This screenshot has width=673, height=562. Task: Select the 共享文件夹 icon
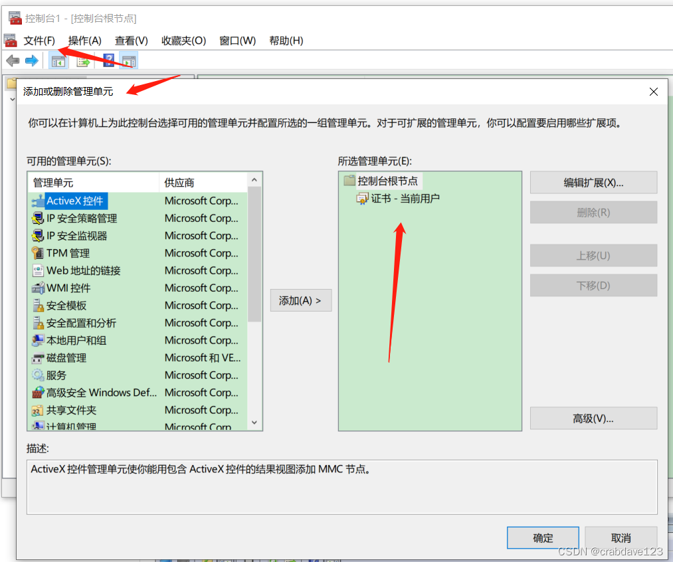coord(38,411)
